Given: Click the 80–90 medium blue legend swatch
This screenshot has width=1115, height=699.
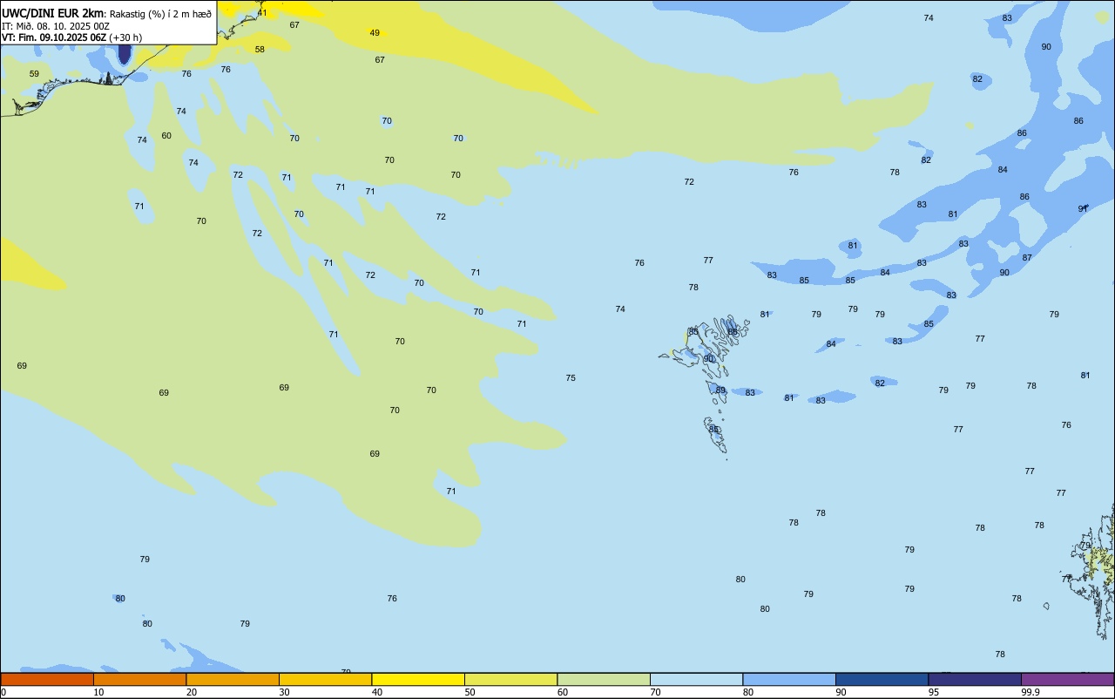Looking at the screenshot, I should 789,679.
